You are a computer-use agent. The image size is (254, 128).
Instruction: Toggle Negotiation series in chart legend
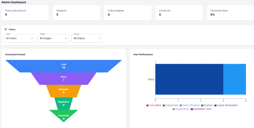coord(181,109)
